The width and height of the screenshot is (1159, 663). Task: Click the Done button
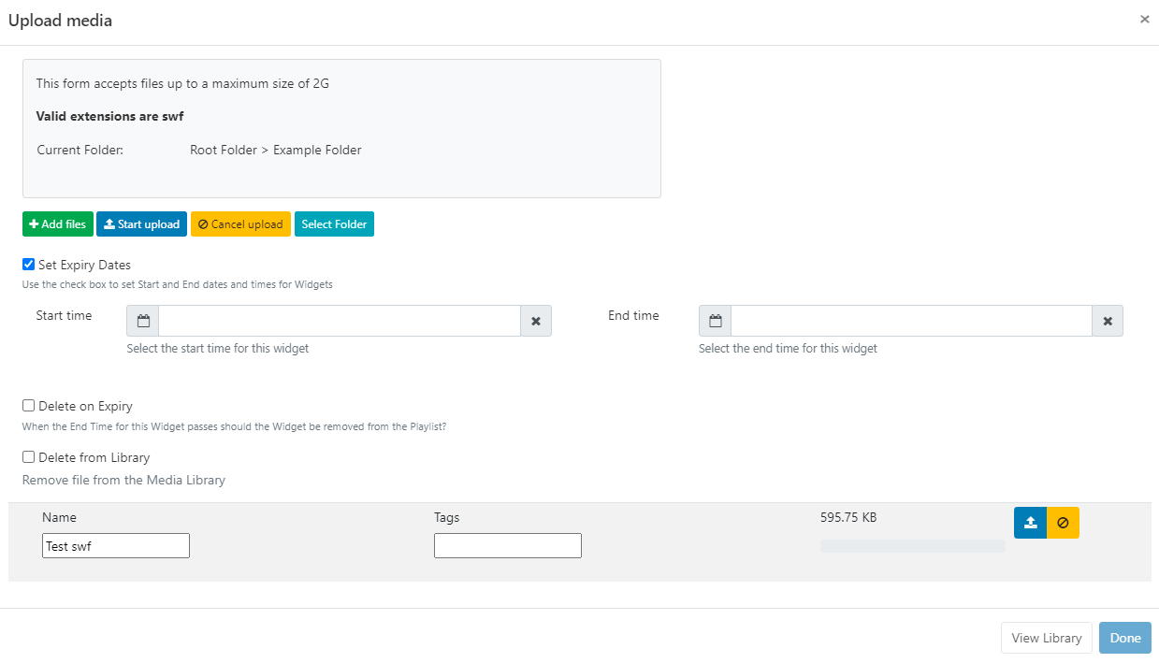tap(1124, 638)
